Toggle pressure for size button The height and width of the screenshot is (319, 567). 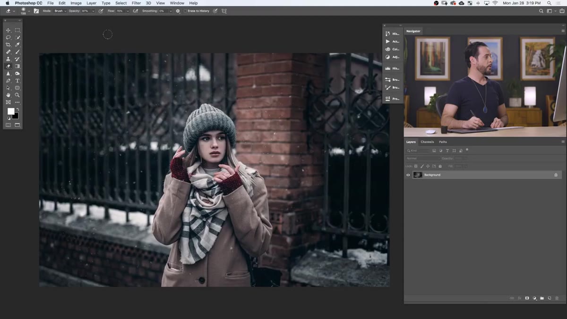coord(215,11)
